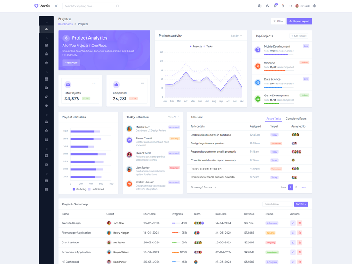Close the sidebar using the X icon

pos(56,6)
